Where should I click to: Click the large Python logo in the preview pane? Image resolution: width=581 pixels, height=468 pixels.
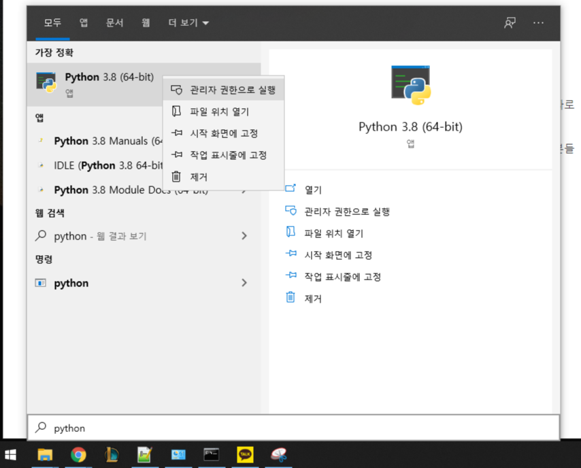click(x=411, y=85)
